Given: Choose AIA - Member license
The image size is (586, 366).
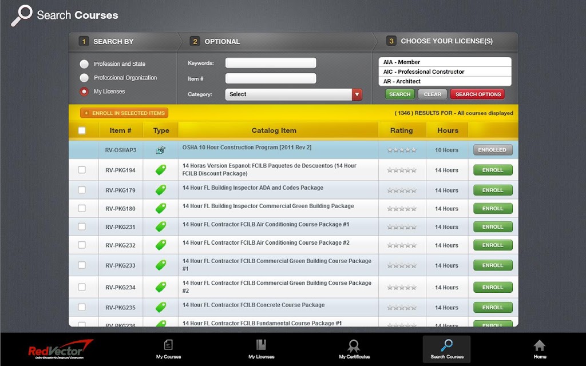Looking at the screenshot, I should [x=445, y=62].
